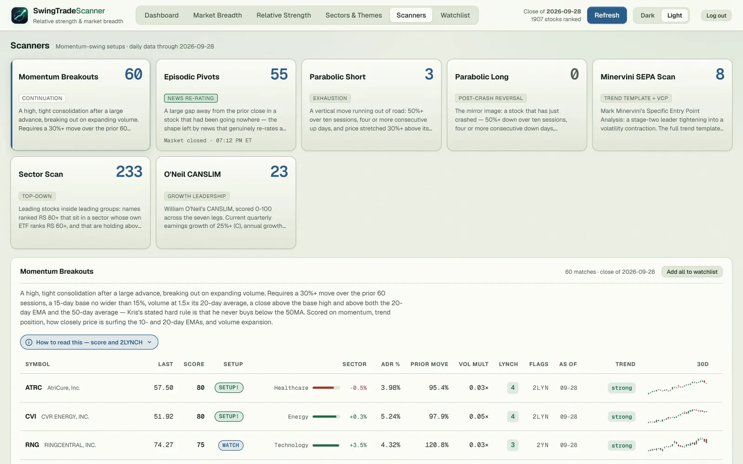Click the ATRC ticker symbol
This screenshot has width=743, height=464.
click(33, 388)
